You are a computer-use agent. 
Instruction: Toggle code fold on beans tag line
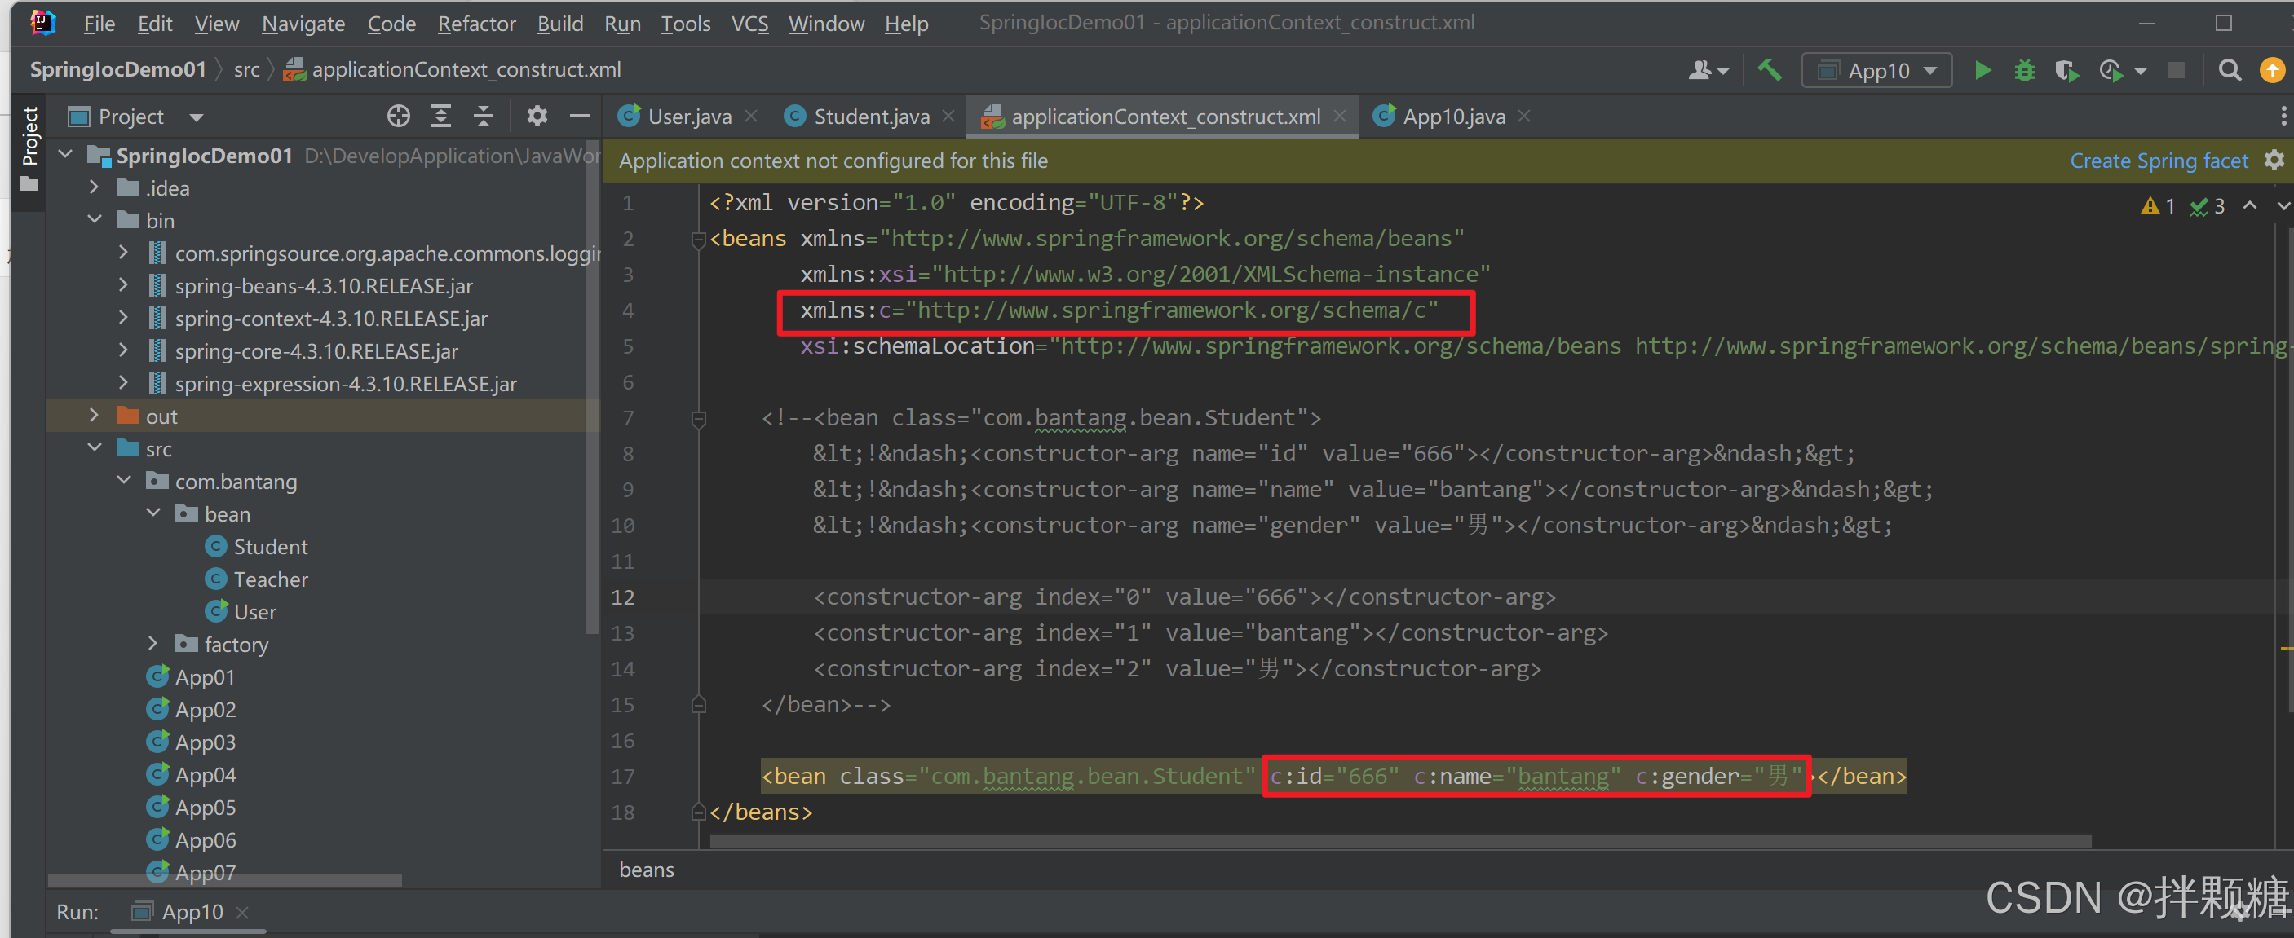(698, 239)
